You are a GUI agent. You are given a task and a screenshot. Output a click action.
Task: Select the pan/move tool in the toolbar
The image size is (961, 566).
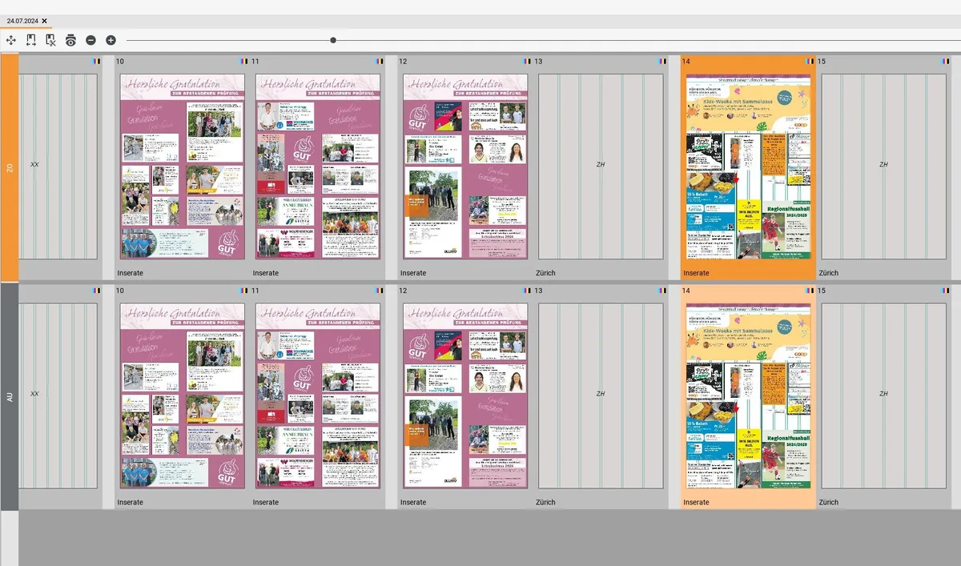(x=11, y=39)
